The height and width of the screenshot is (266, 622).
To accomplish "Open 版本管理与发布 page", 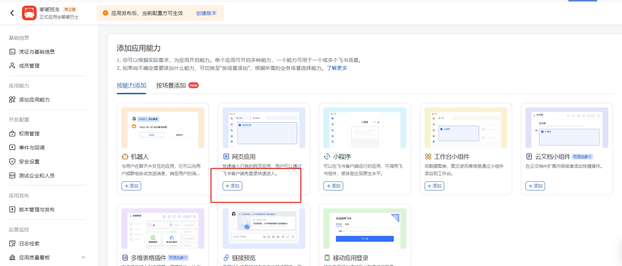I will pyautogui.click(x=37, y=209).
